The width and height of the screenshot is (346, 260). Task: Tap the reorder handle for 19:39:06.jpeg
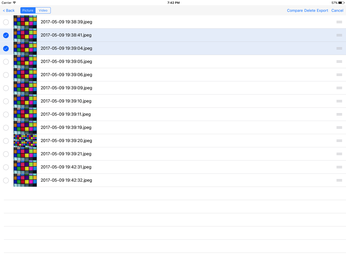click(339, 75)
